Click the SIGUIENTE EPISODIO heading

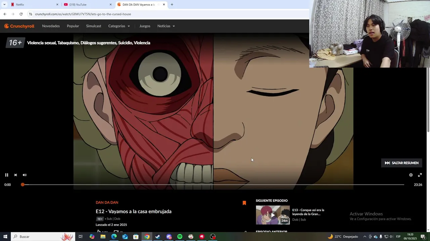point(271,200)
